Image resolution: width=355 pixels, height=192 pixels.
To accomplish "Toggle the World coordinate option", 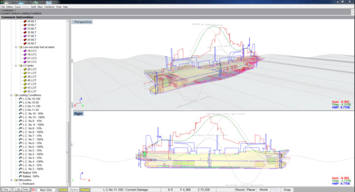I will tap(263, 190).
